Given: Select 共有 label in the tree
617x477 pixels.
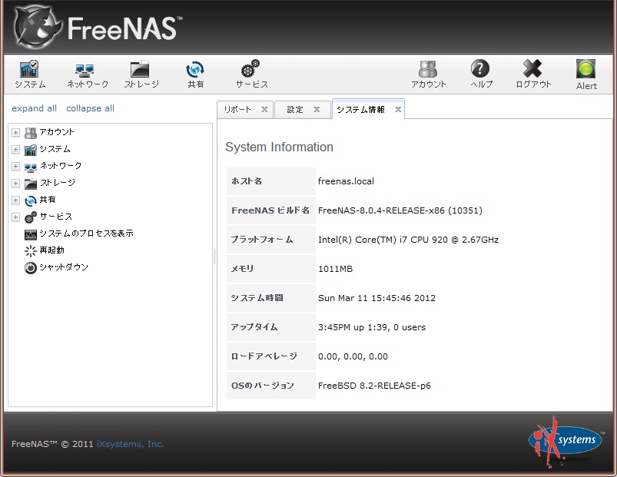Looking at the screenshot, I should click(x=48, y=200).
